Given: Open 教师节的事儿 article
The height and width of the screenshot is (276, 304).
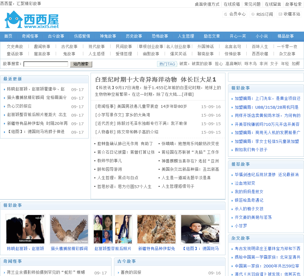Looking at the screenshot, I should tap(110, 161).
